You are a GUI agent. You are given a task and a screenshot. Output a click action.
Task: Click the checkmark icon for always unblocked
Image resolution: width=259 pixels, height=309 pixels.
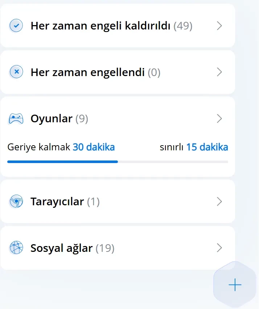coord(16,26)
